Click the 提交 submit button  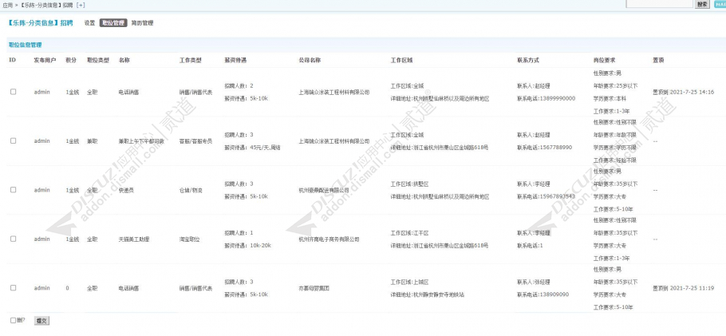point(41,321)
